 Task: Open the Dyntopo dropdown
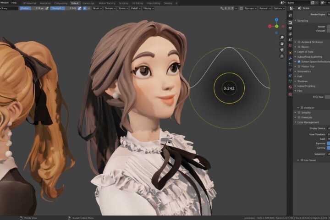(x=250, y=8)
